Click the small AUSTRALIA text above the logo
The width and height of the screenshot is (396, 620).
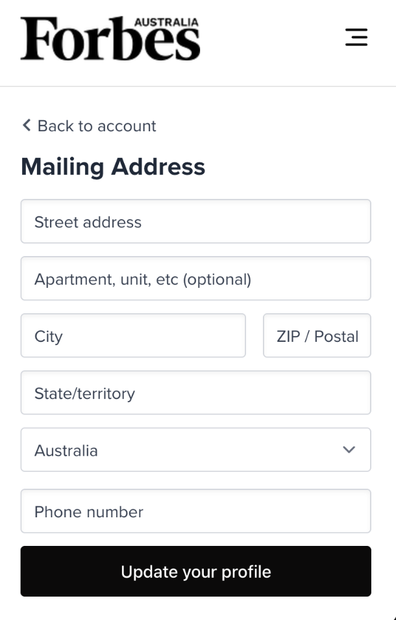click(166, 23)
